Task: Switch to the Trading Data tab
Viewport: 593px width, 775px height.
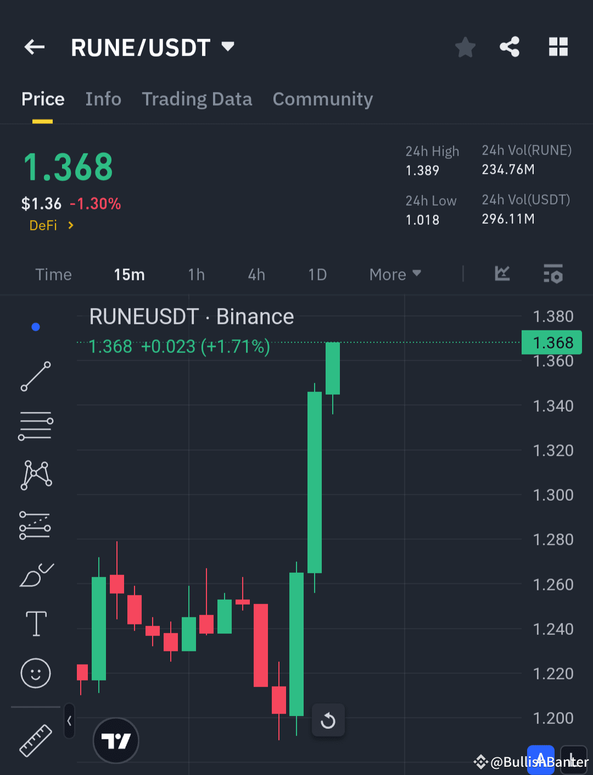Action: [x=197, y=99]
